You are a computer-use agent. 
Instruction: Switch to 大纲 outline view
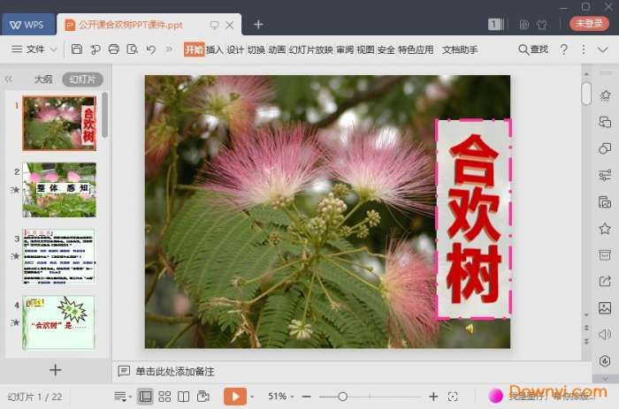[x=43, y=80]
